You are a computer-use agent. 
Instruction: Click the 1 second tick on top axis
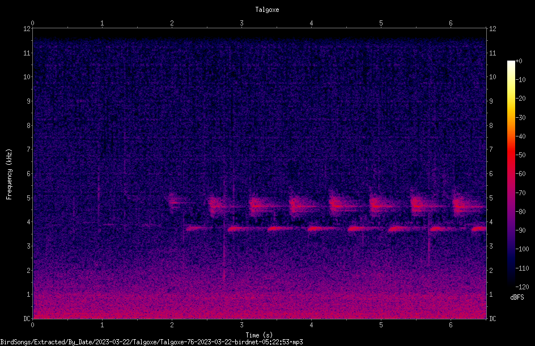(x=102, y=23)
